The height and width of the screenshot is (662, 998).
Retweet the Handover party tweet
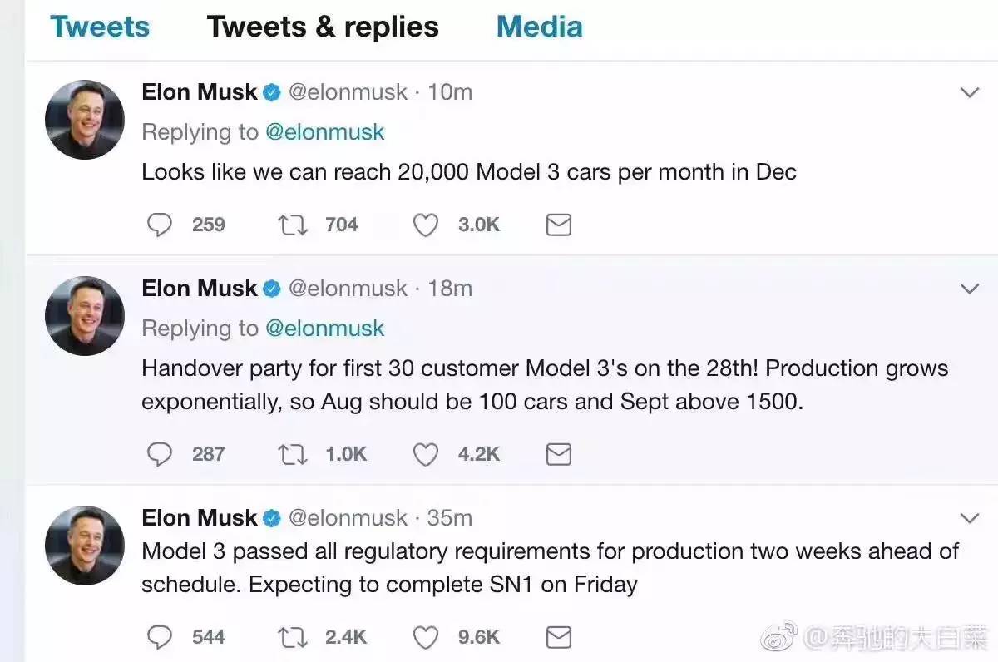click(x=292, y=454)
